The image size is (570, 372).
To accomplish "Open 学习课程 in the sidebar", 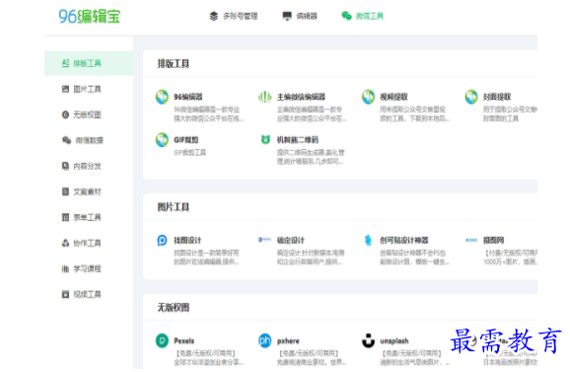I will coord(89,268).
